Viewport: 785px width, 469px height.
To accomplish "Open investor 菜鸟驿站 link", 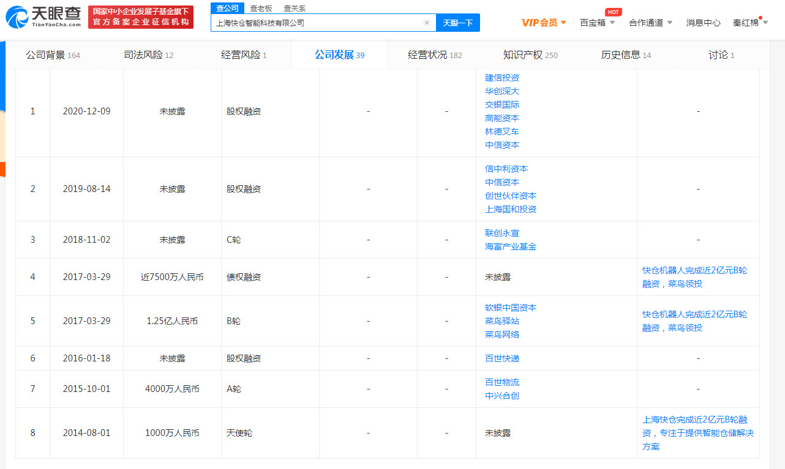I will [x=502, y=321].
